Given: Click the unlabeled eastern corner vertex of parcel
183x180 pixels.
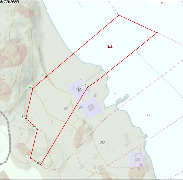Looking at the screenshot, I should (x=157, y=33).
